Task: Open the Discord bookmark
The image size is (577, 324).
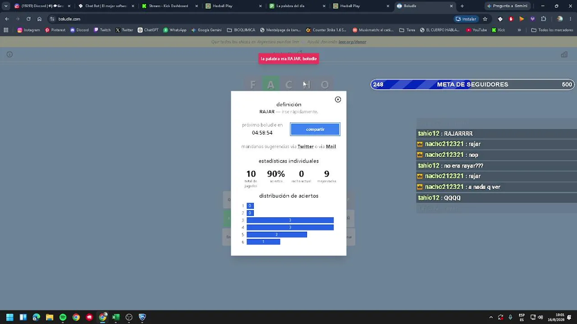Action: click(79, 30)
